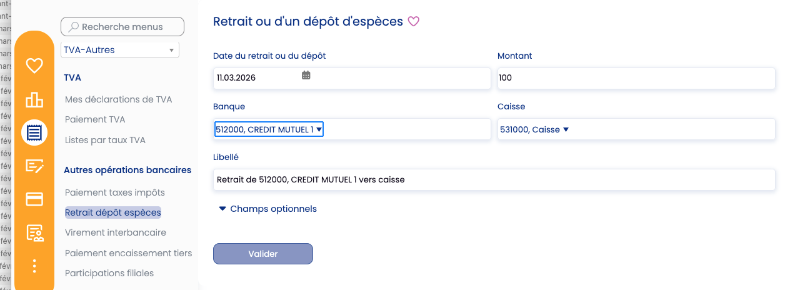810x290 pixels.
Task: Expand the Champs optionnels section
Action: (x=267, y=209)
